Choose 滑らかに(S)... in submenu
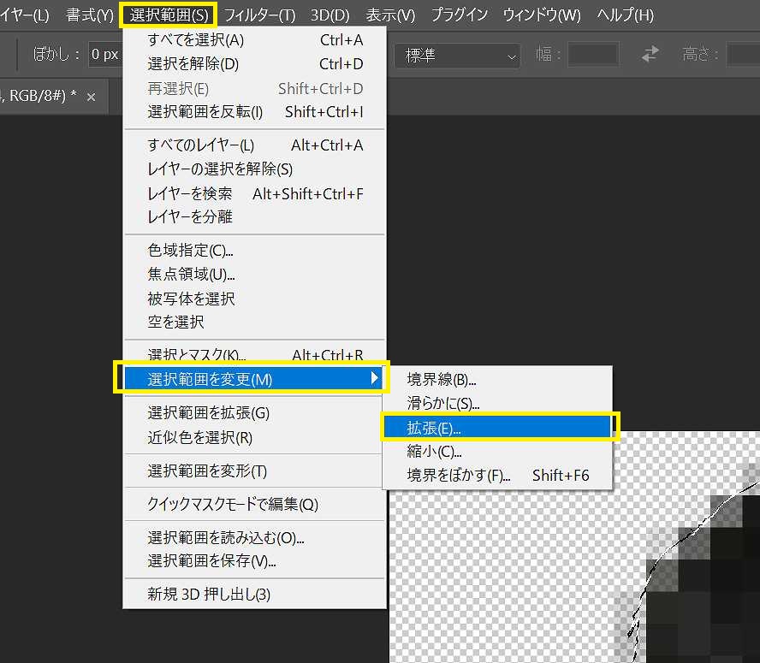Image resolution: width=760 pixels, height=663 pixels. (498, 403)
